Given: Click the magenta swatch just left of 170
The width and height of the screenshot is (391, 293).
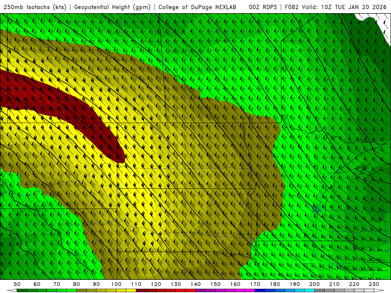Looking at the screenshot, I should (250, 291).
